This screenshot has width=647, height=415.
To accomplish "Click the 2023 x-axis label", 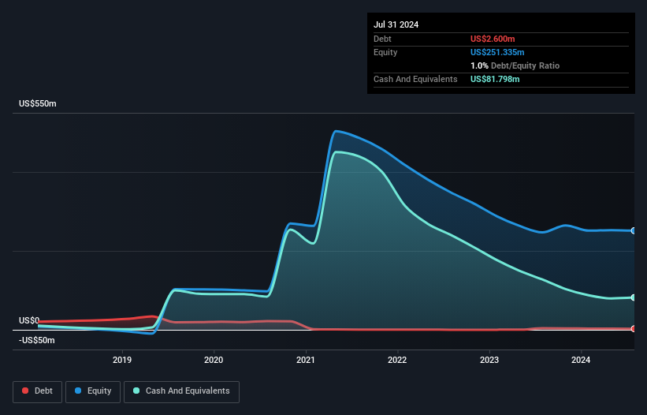I will 489,360.
